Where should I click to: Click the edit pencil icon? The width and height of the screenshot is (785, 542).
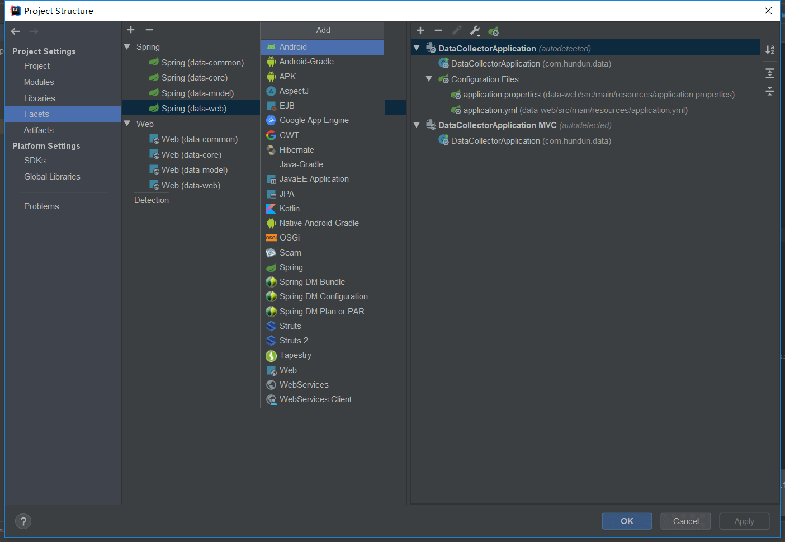click(457, 30)
